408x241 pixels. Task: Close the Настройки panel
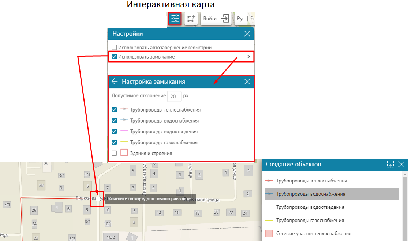click(x=247, y=34)
